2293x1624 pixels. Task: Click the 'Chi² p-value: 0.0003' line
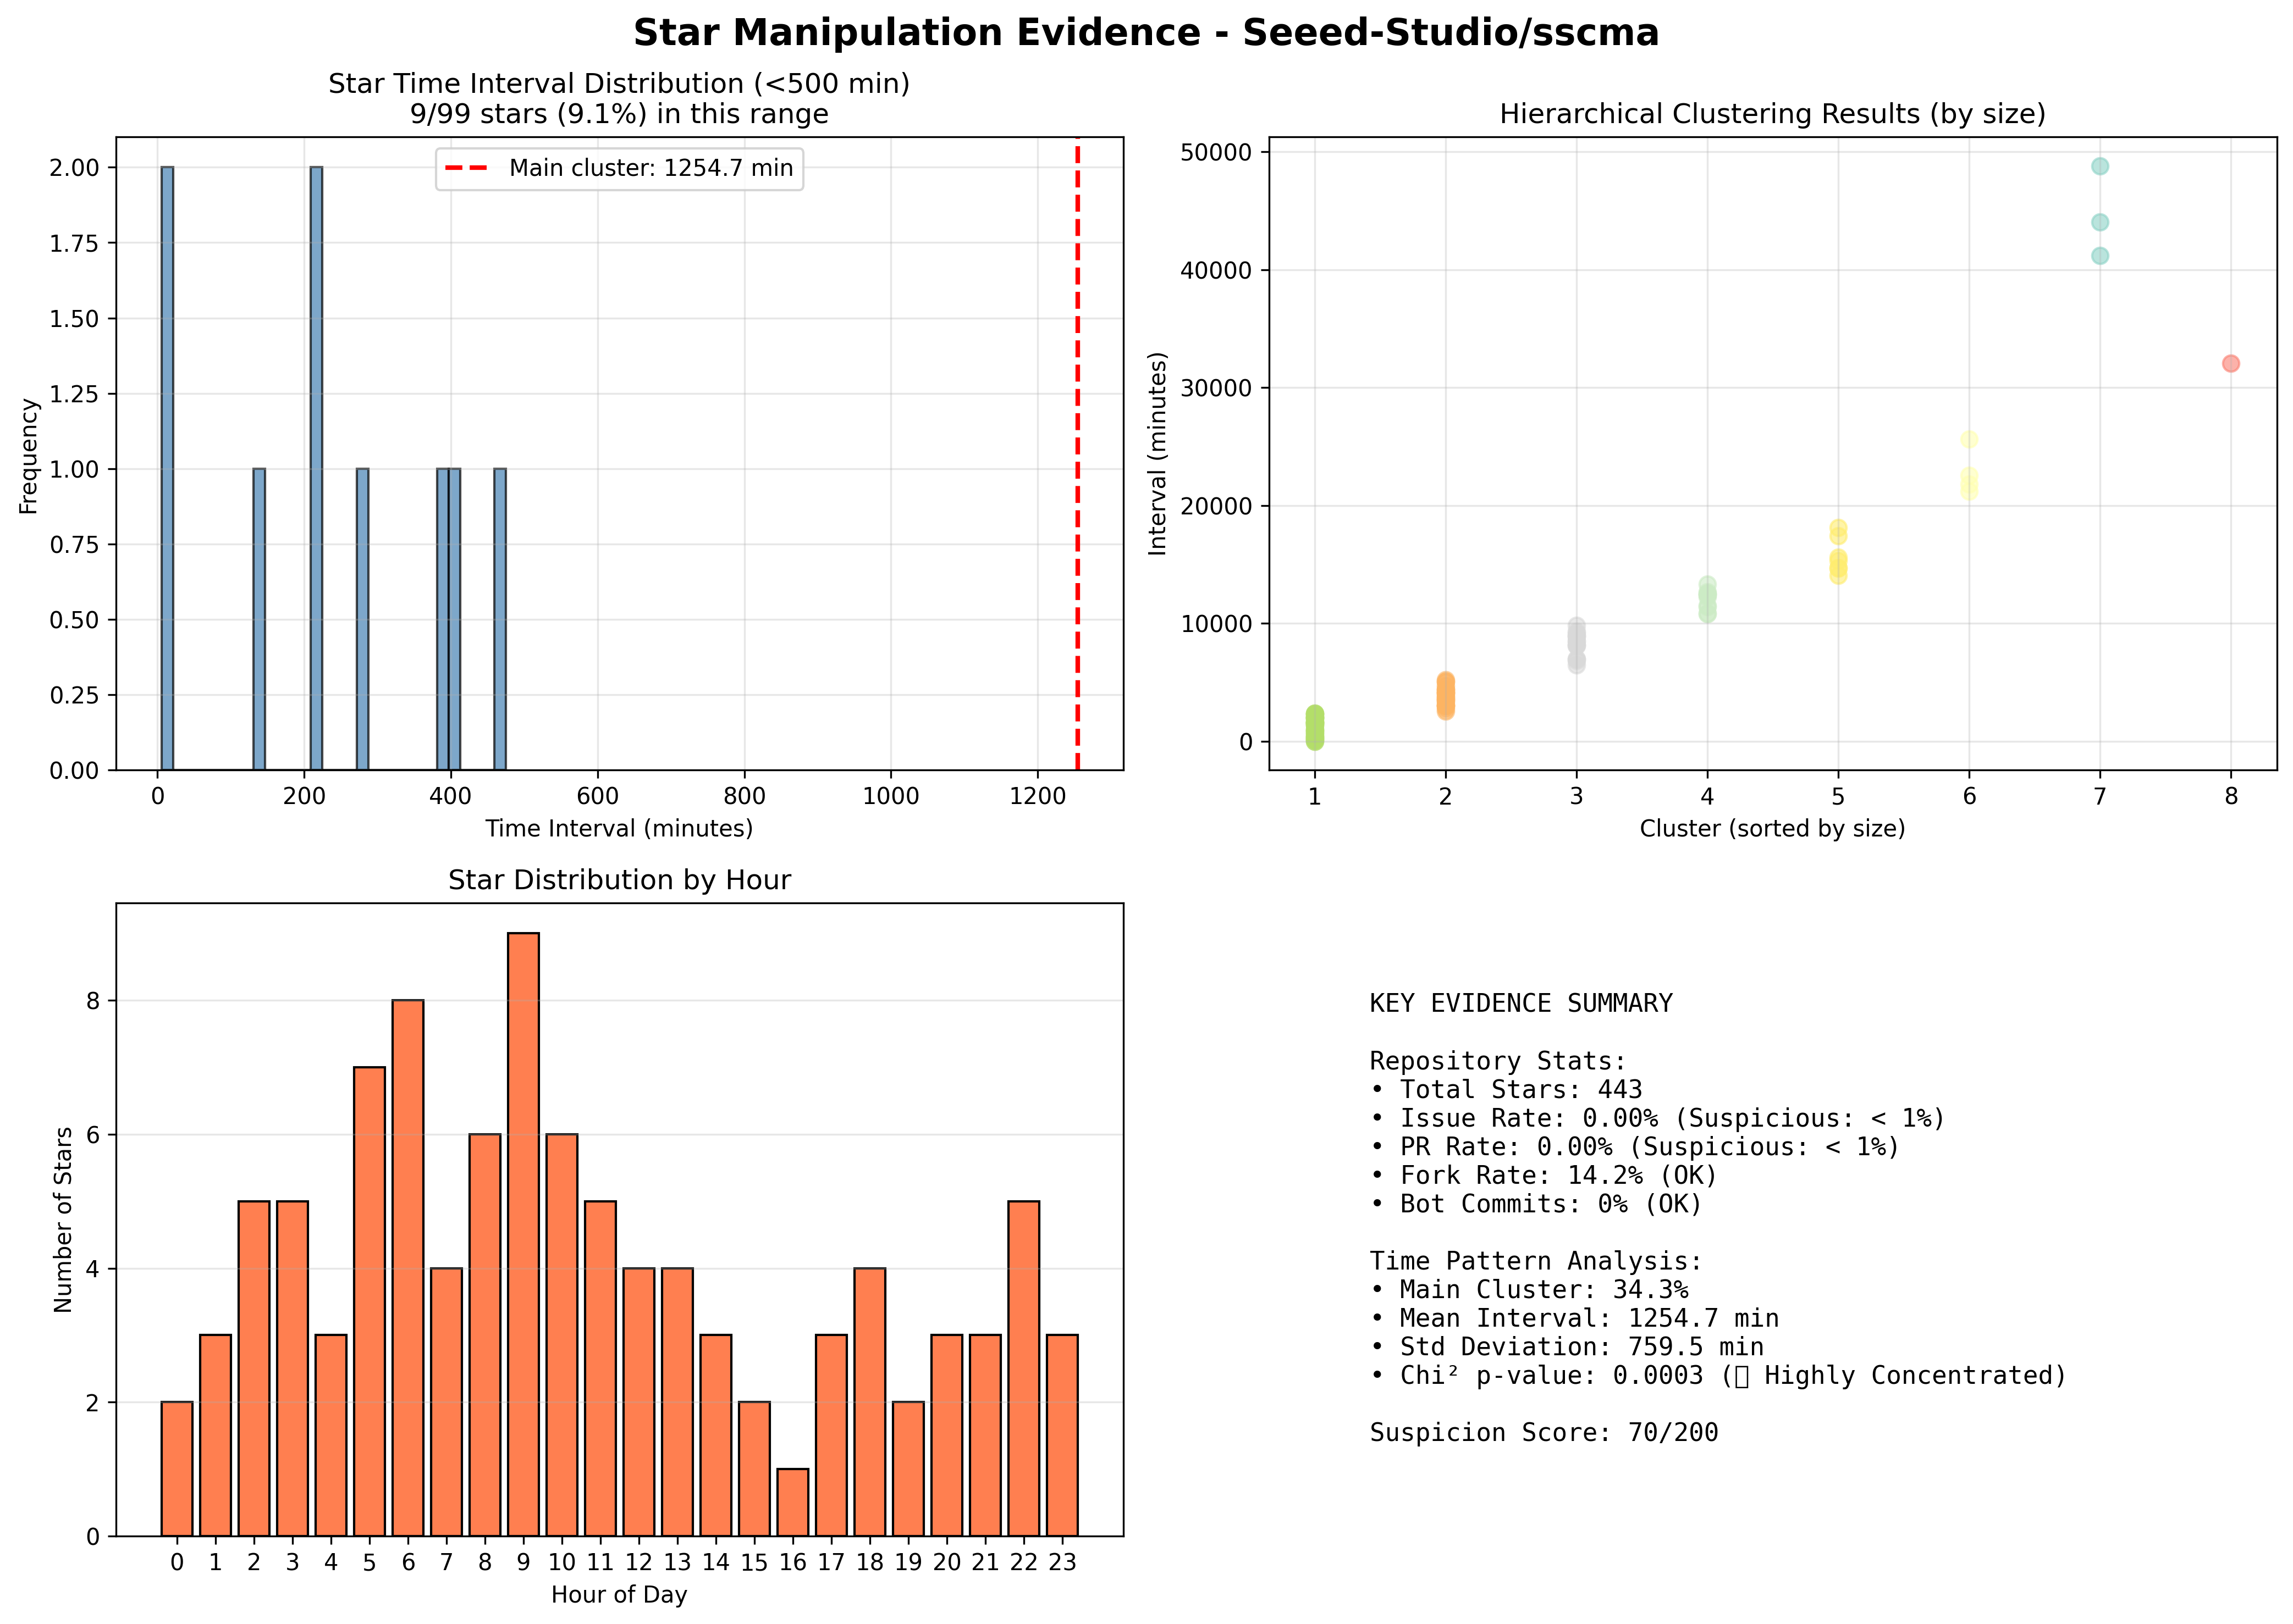(1718, 1376)
